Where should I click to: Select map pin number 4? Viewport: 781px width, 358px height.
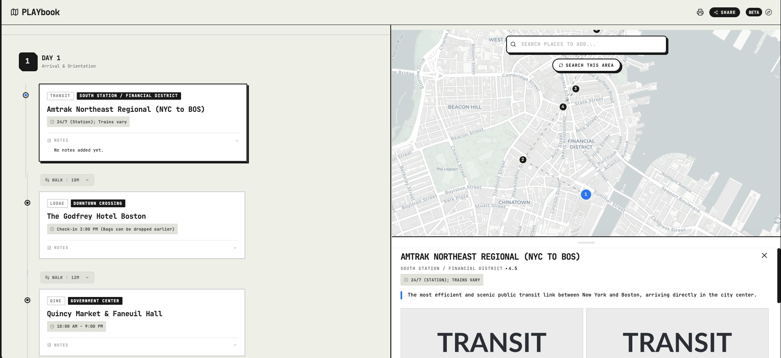click(563, 107)
